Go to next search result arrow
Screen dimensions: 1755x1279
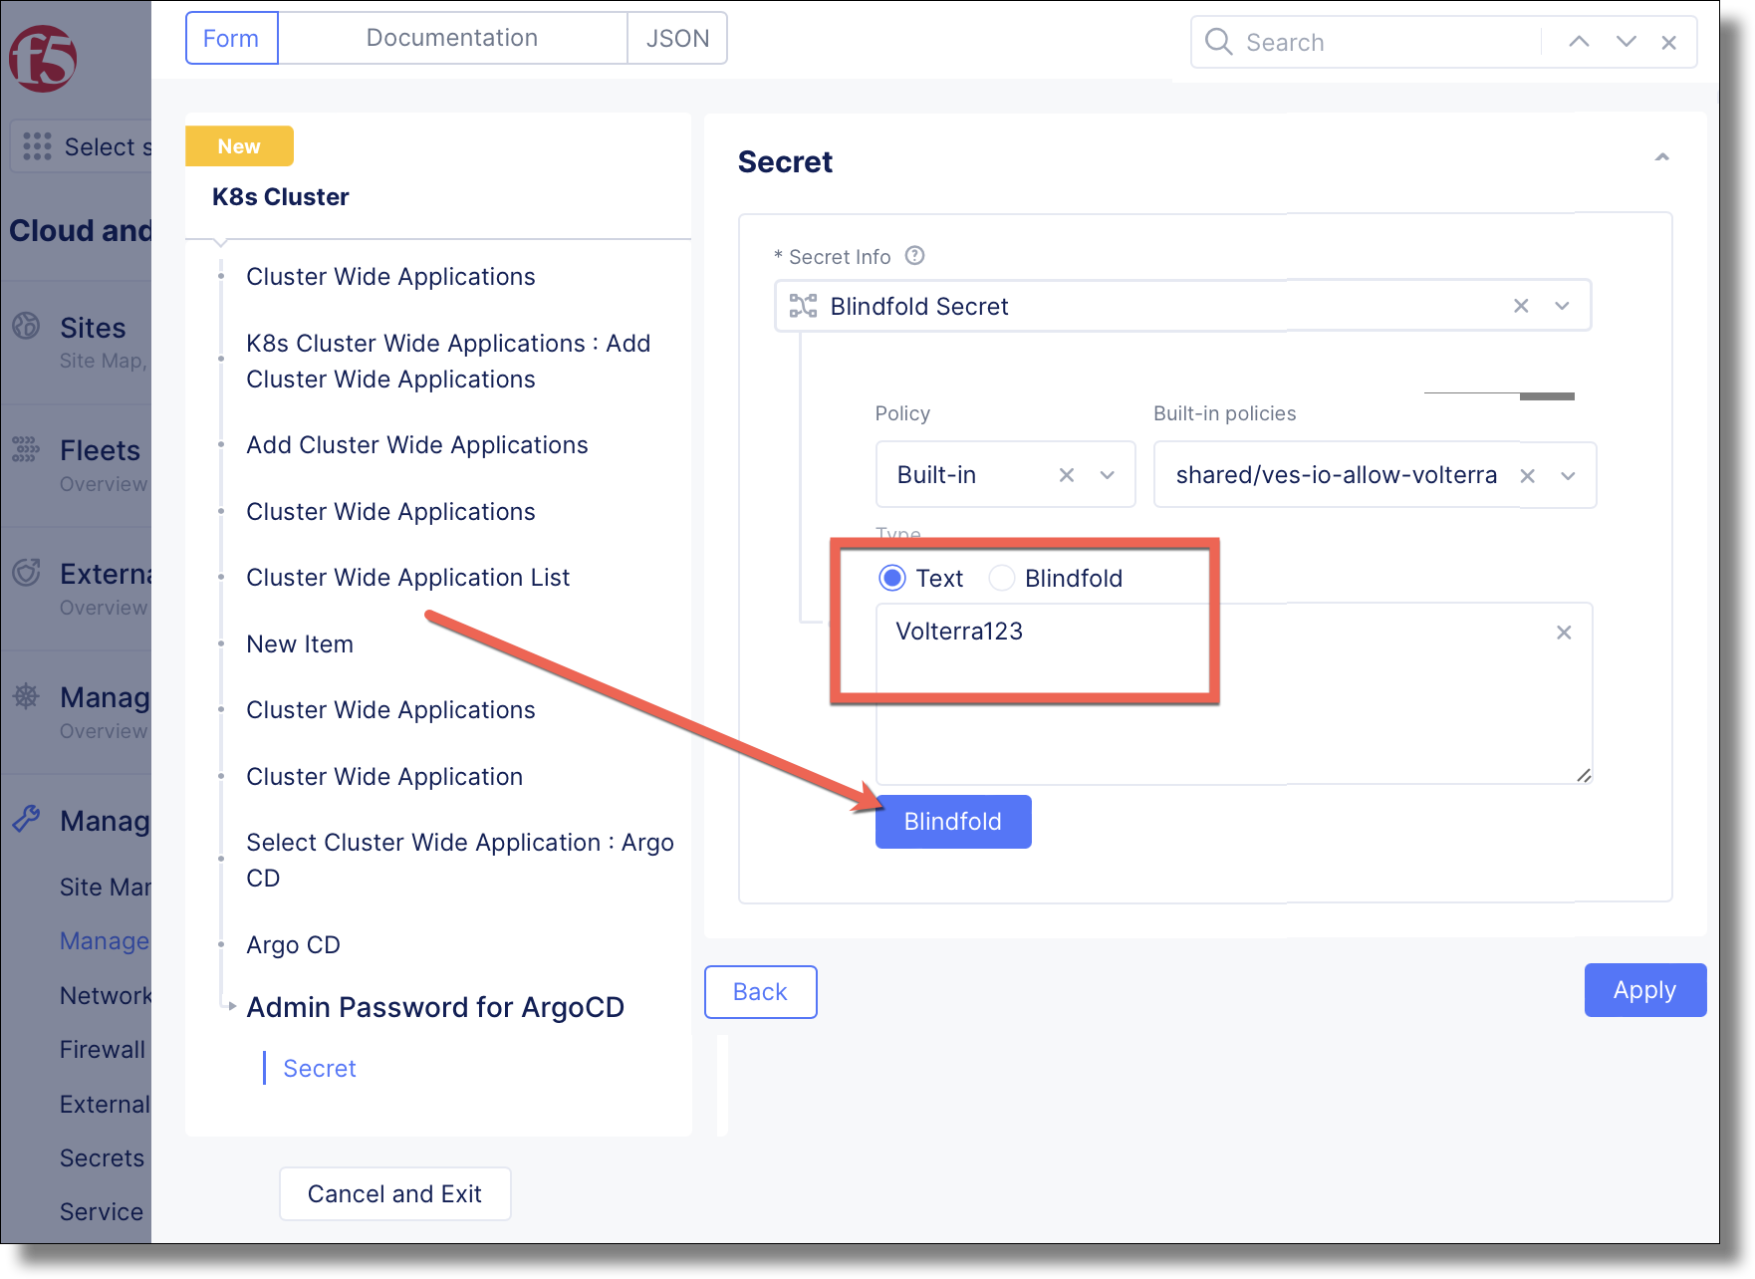[x=1627, y=42]
